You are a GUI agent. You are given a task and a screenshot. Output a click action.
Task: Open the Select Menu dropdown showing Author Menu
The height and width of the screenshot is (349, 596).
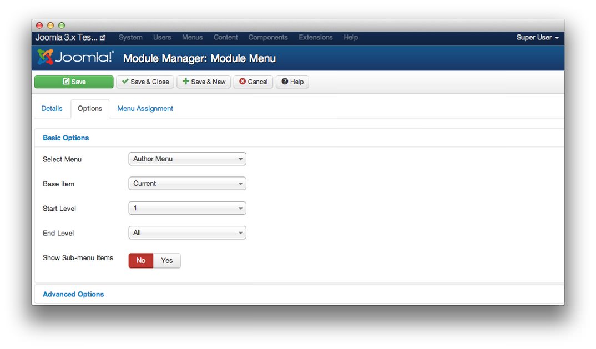[x=187, y=159]
